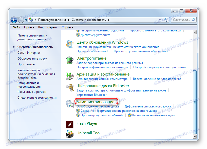The image size is (207, 149).
Task: Click the BitLocker lock and keys icon
Action: point(70,88)
